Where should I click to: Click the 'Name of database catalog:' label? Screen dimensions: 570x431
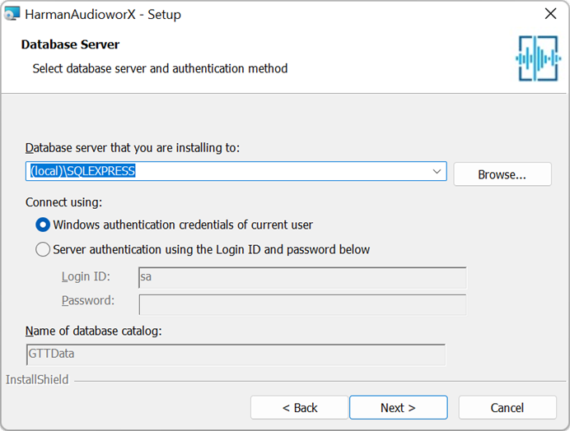point(93,331)
